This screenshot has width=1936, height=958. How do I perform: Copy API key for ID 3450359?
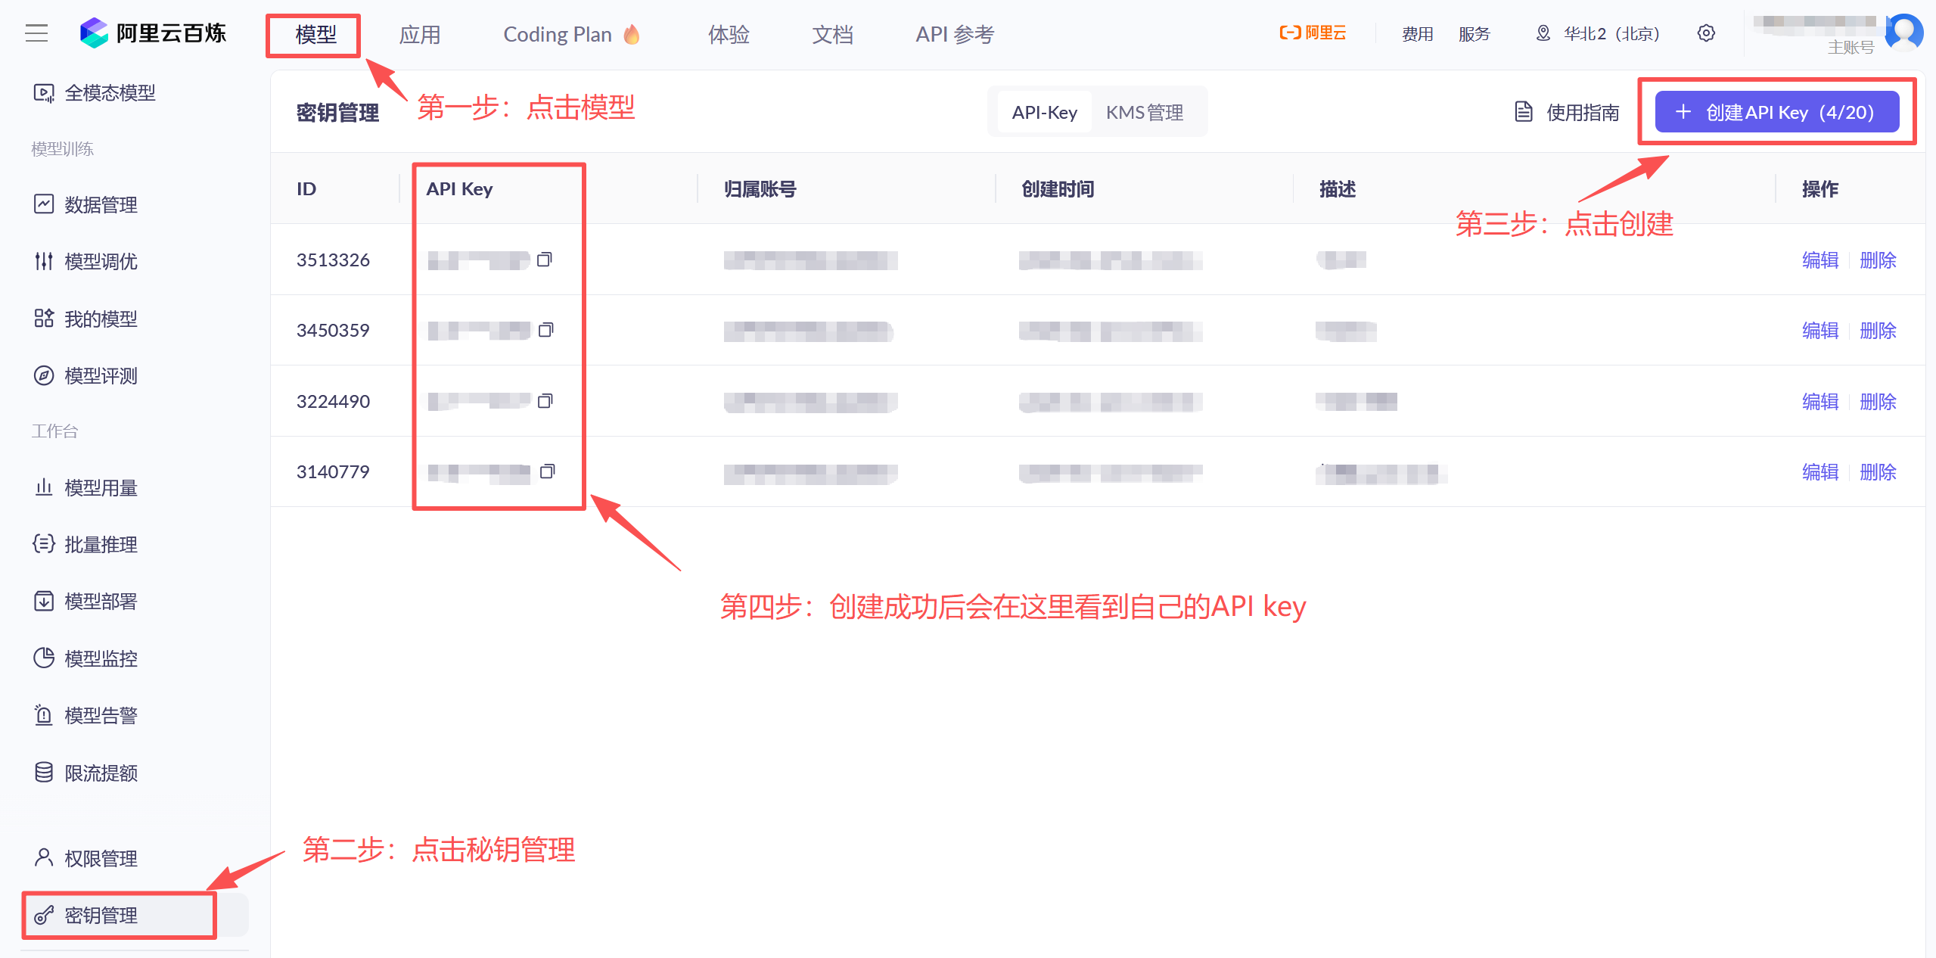click(545, 330)
